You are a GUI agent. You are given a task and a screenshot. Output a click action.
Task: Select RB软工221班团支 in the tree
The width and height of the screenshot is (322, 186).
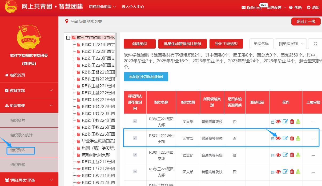98,44
